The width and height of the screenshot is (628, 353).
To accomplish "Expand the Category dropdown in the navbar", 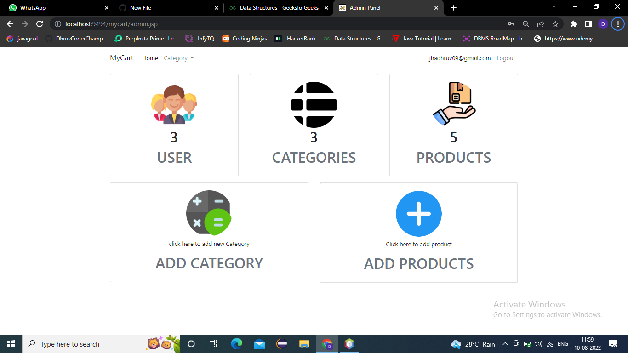I will pos(179,58).
